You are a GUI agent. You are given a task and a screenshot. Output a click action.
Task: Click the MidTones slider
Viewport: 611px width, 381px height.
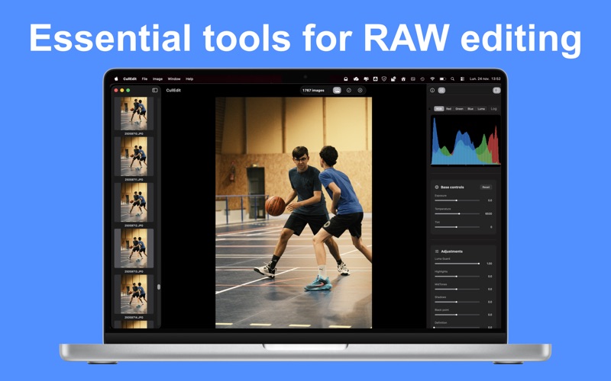click(457, 290)
